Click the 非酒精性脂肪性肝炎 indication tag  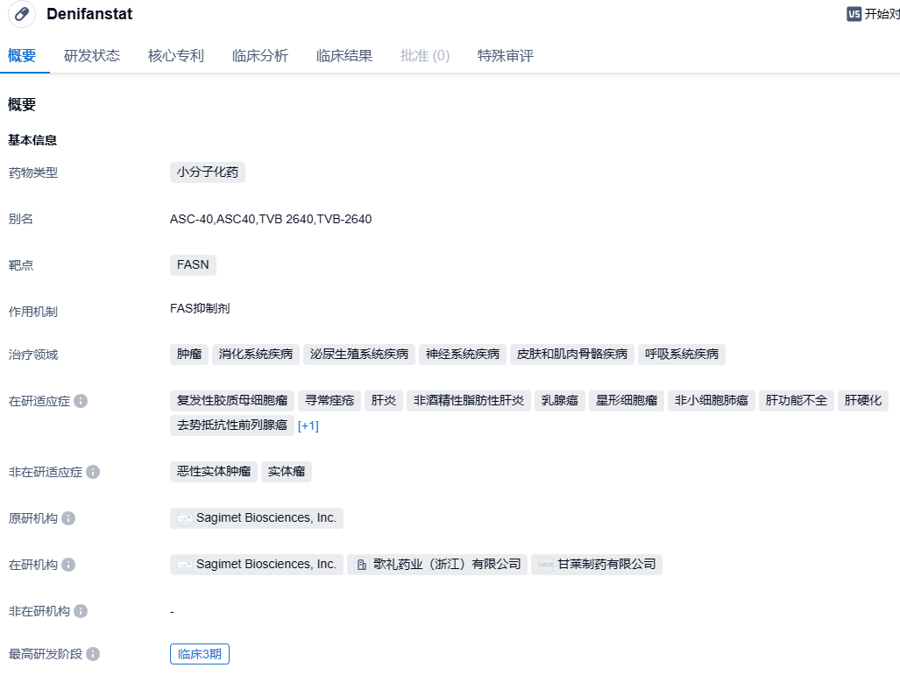click(x=469, y=401)
